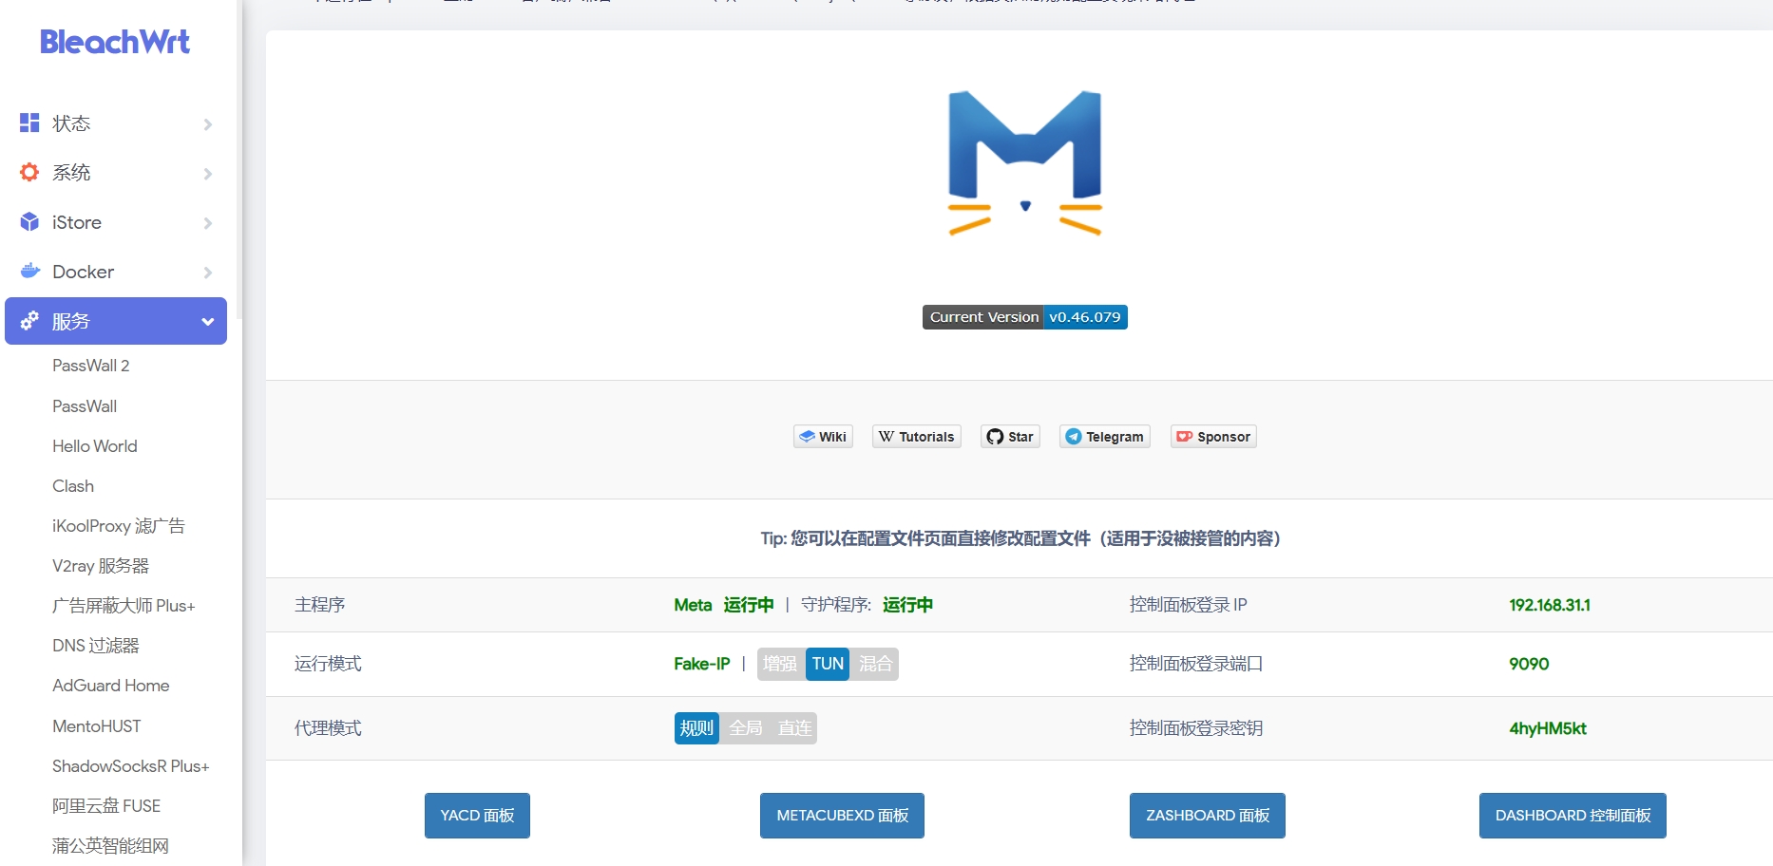Viewport: 1773px width, 866px height.
Task: Open MentoHUST service page
Action: click(x=97, y=725)
